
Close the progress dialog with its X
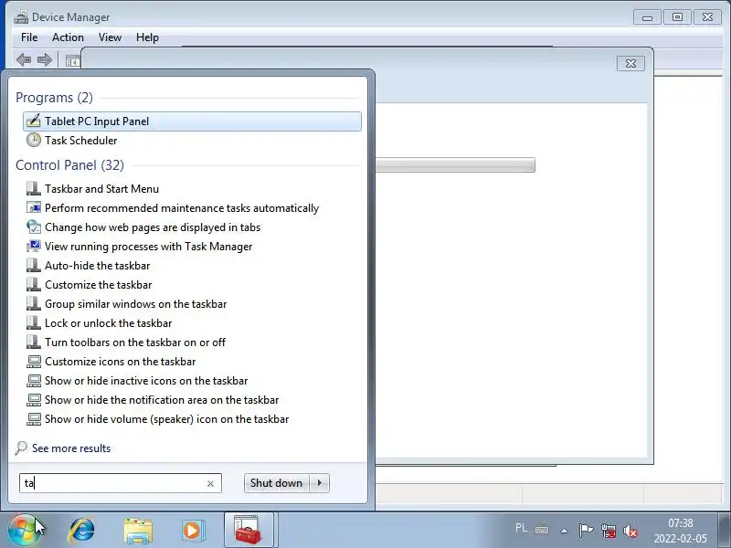[630, 63]
